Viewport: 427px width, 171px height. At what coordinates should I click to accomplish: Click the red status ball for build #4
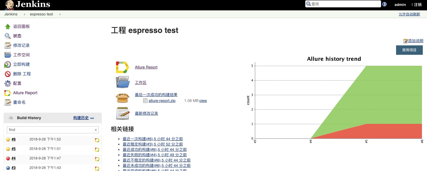tap(8, 158)
